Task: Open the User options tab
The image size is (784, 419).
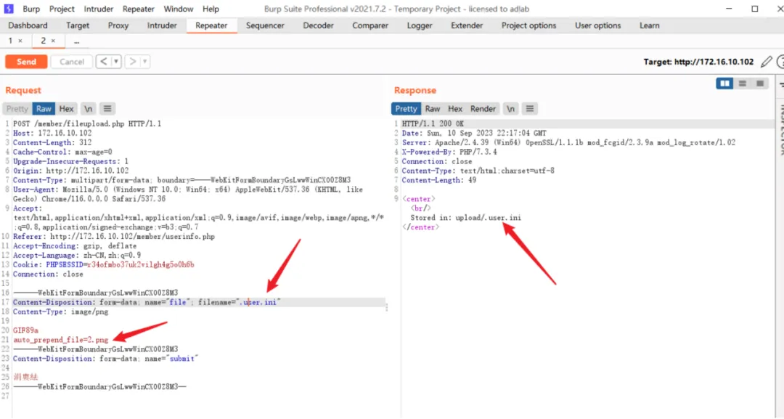Action: click(x=597, y=25)
